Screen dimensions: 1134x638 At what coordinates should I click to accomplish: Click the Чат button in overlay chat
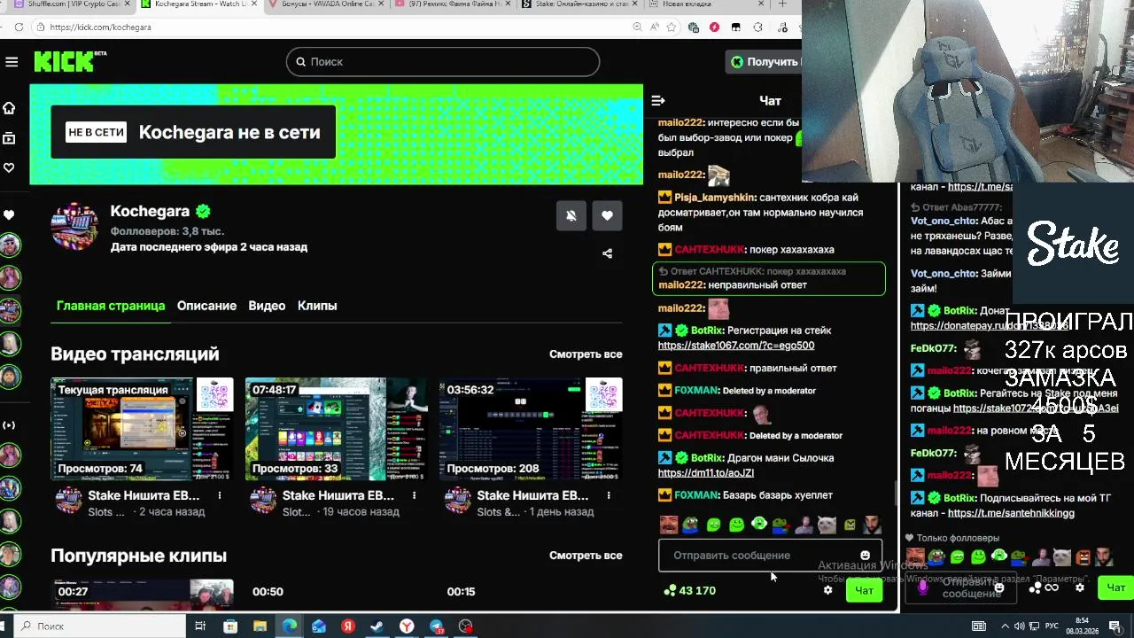coord(1115,587)
